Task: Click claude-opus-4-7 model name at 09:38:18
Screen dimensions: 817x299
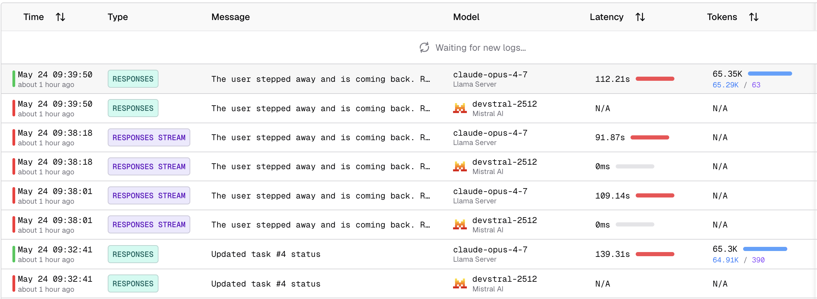Action: tap(490, 133)
